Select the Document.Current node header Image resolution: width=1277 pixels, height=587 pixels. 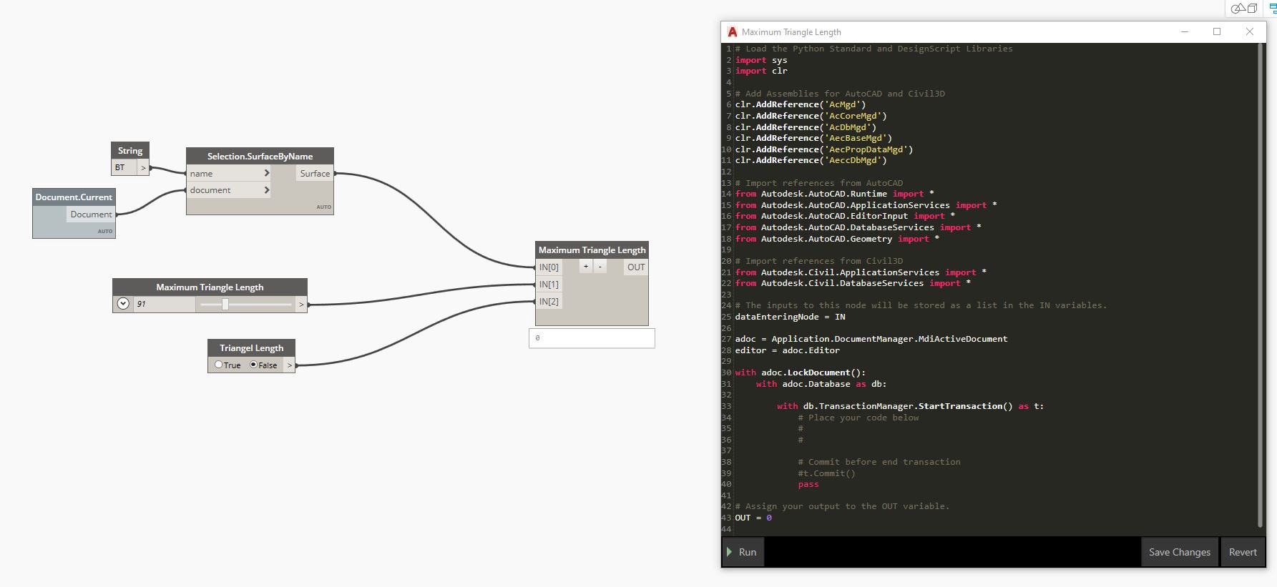(74, 197)
